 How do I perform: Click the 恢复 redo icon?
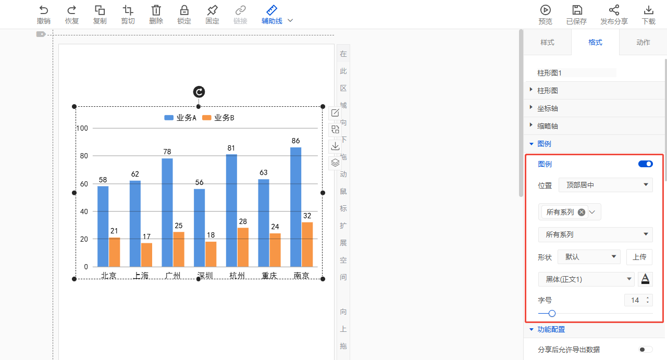[72, 10]
